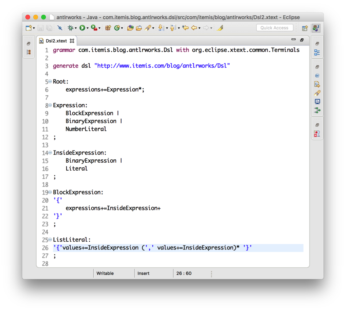The width and height of the screenshot is (346, 311).
Task: Click the Run with external tools icon
Action: 94,28
